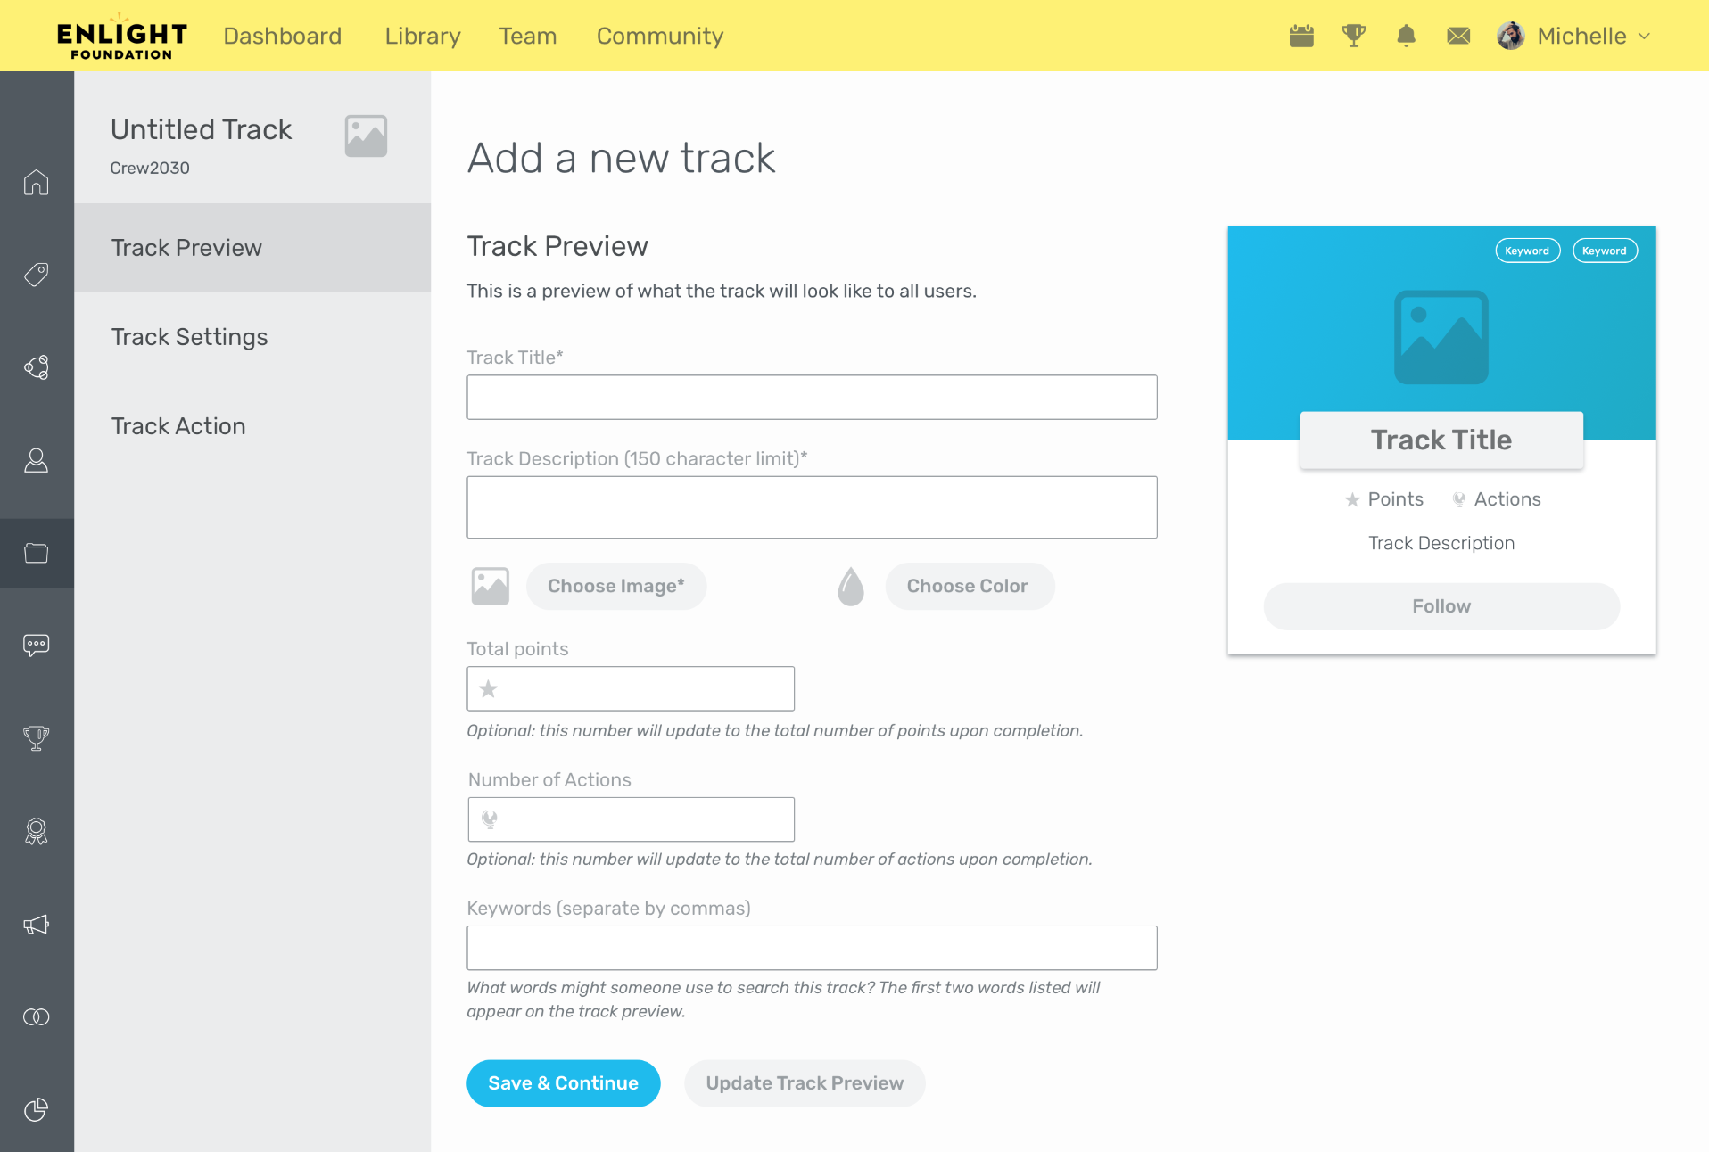
Task: Open the user profile icon in sidebar
Action: coord(37,460)
